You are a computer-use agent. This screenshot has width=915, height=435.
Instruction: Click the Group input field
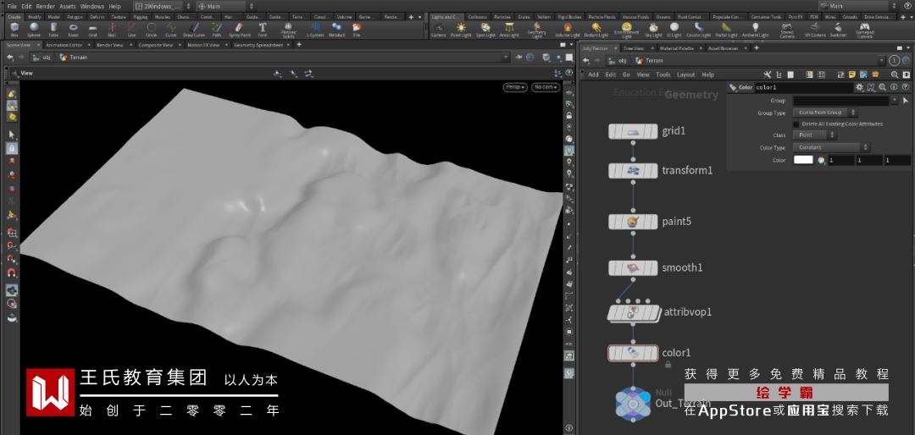[840, 101]
